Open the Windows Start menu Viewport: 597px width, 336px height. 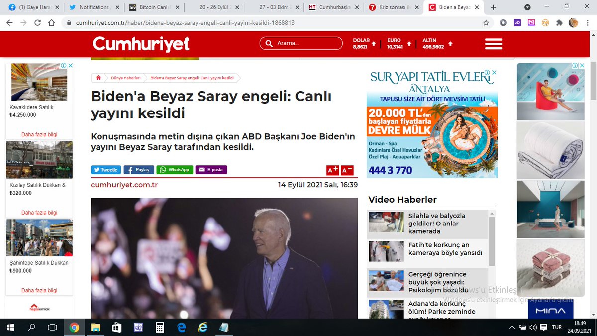(10, 327)
